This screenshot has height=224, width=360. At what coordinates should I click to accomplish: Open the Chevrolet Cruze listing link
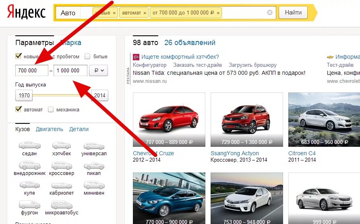pos(153,153)
